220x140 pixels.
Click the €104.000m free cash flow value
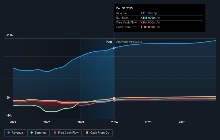pos(148,22)
